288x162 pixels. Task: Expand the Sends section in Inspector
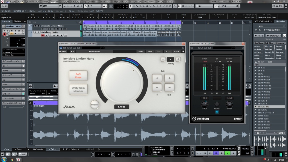tap(13, 84)
